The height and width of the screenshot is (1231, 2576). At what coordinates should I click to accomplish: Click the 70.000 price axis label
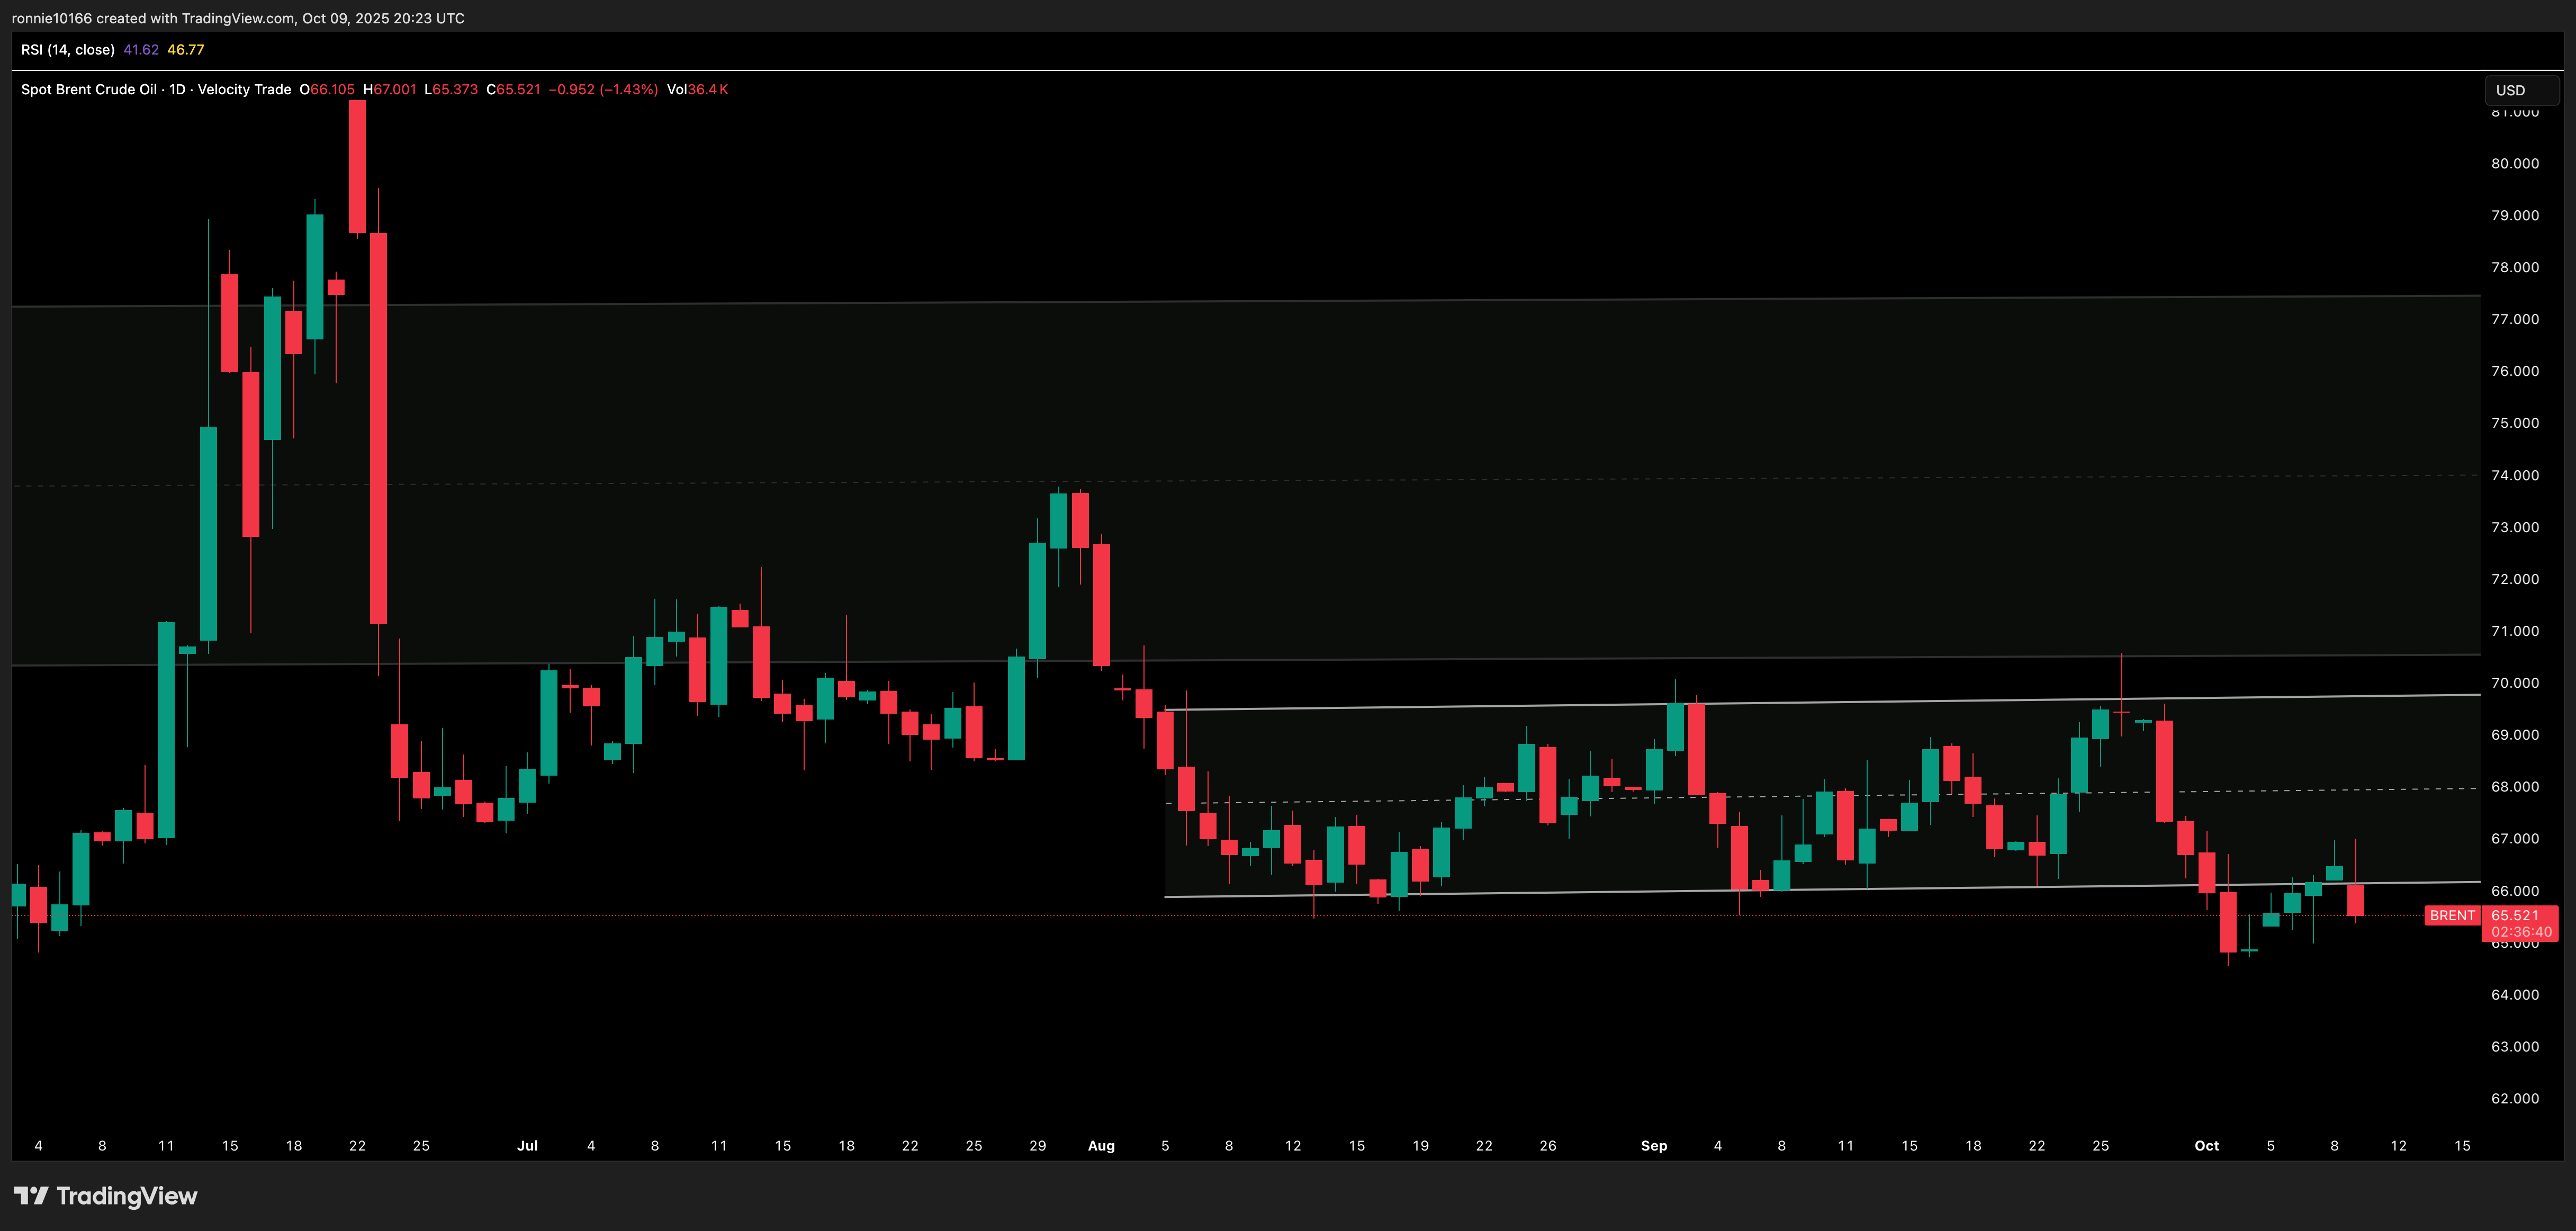(x=2514, y=683)
